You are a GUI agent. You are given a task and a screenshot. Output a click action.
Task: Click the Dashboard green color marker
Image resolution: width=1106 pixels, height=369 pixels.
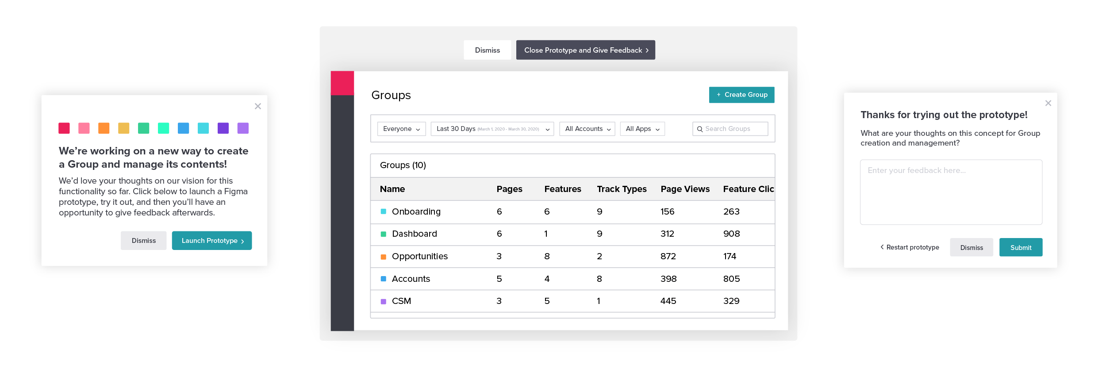tap(384, 234)
